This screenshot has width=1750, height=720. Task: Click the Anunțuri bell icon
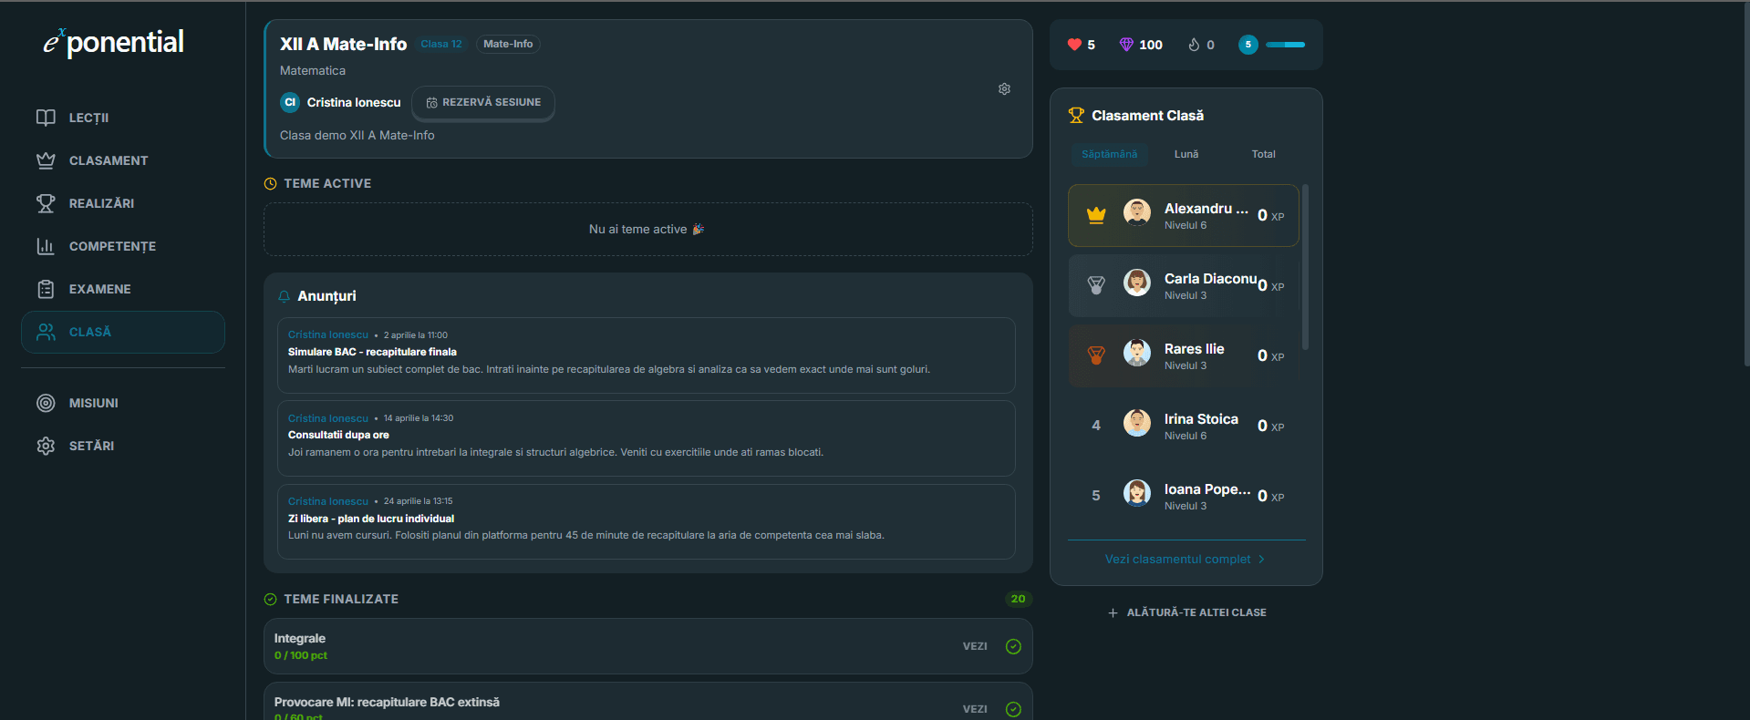(x=284, y=296)
